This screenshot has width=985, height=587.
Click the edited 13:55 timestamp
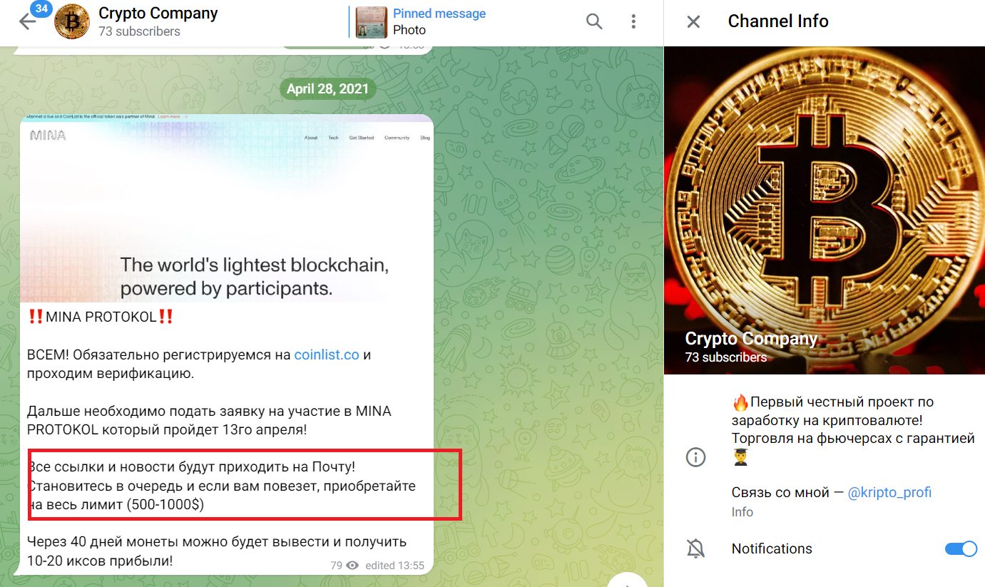tap(394, 566)
